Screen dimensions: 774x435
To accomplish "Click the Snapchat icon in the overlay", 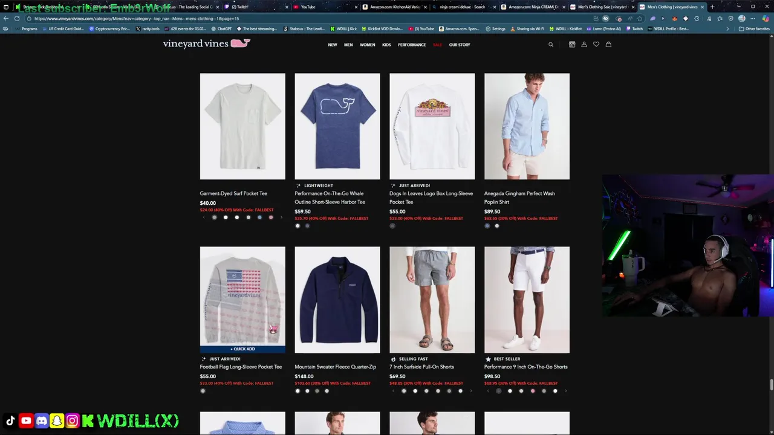I will [57, 421].
